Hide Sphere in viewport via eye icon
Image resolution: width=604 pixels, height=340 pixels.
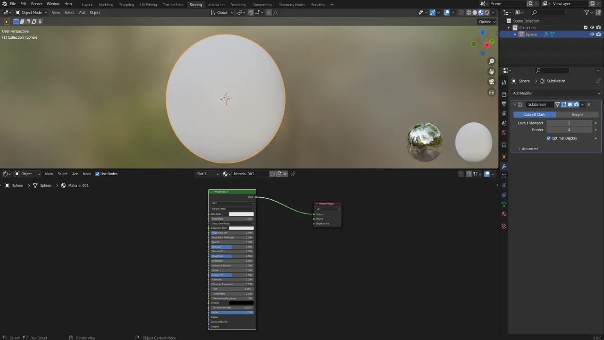click(x=592, y=34)
